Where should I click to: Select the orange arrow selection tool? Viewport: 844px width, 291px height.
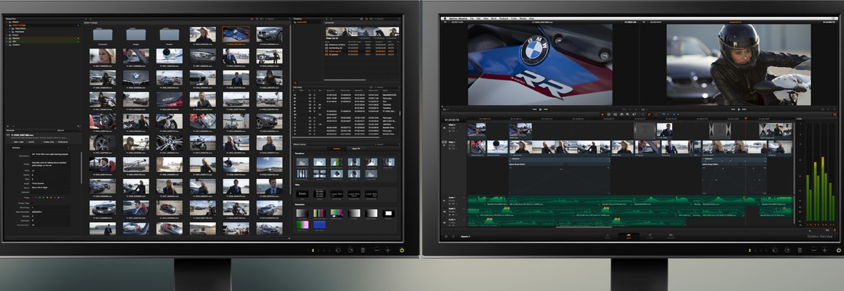601,114
